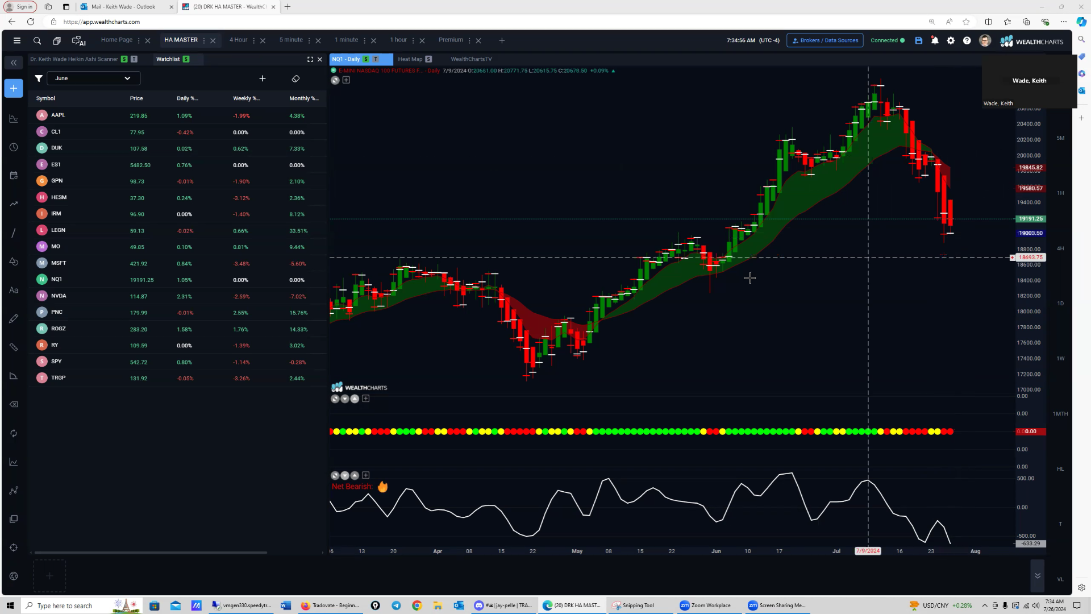Select the 5M timeframe on right strip
This screenshot has height=614, width=1091.
(x=1060, y=138)
